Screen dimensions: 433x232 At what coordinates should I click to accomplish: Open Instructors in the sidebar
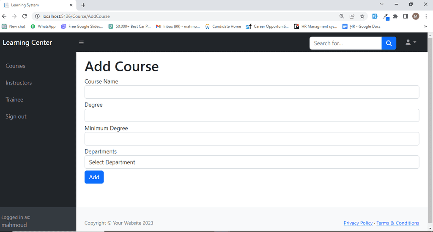click(x=19, y=83)
